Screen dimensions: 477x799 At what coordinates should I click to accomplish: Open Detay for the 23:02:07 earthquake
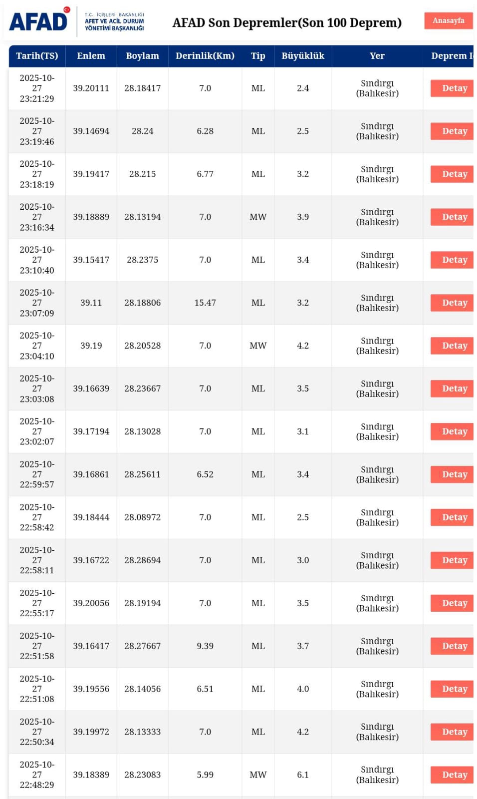click(x=454, y=432)
